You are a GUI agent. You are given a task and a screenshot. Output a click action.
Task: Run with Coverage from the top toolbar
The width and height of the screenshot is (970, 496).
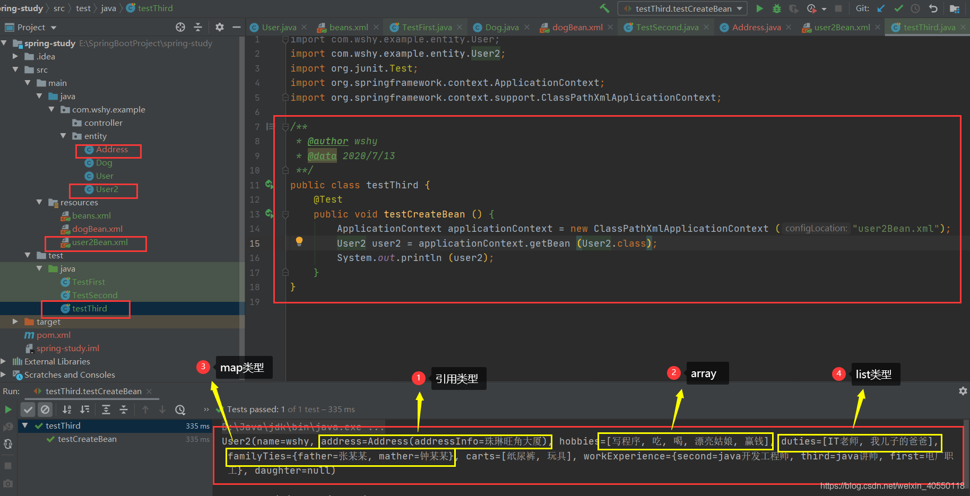(794, 8)
